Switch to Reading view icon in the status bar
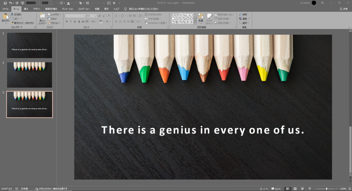The image size is (352, 191). click(302, 189)
